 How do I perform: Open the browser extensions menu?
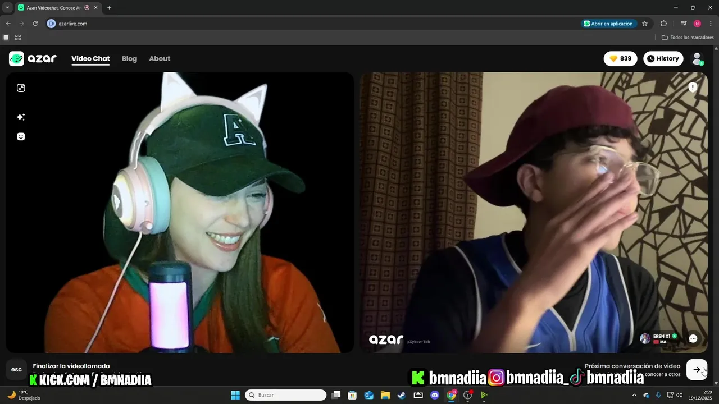point(663,24)
